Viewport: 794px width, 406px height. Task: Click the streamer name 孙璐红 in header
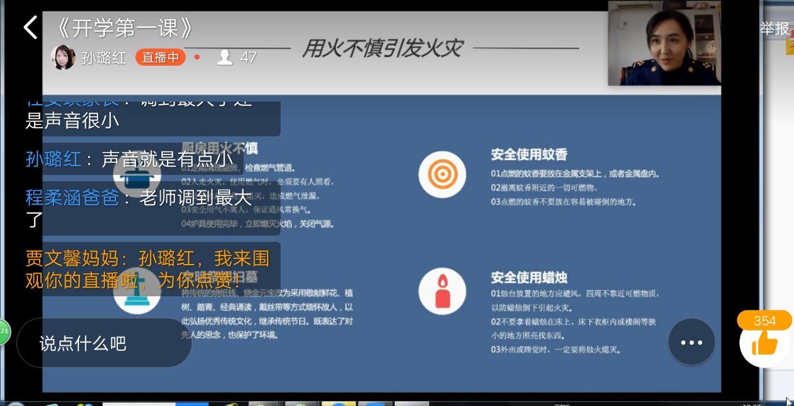[x=104, y=58]
